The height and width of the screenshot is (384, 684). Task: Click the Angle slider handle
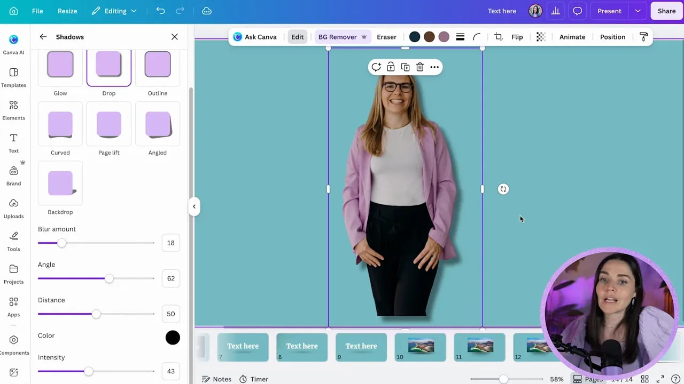[109, 278]
